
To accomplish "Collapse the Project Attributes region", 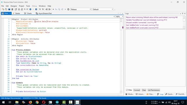I will tap(11, 19).
